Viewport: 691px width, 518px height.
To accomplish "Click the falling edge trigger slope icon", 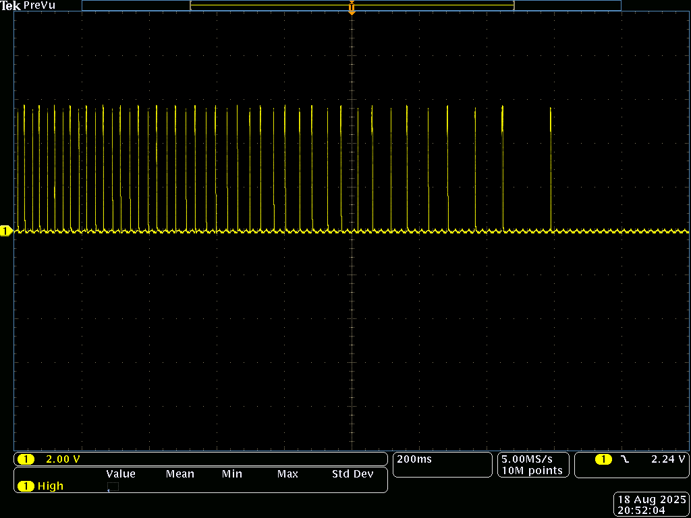I will [x=625, y=459].
